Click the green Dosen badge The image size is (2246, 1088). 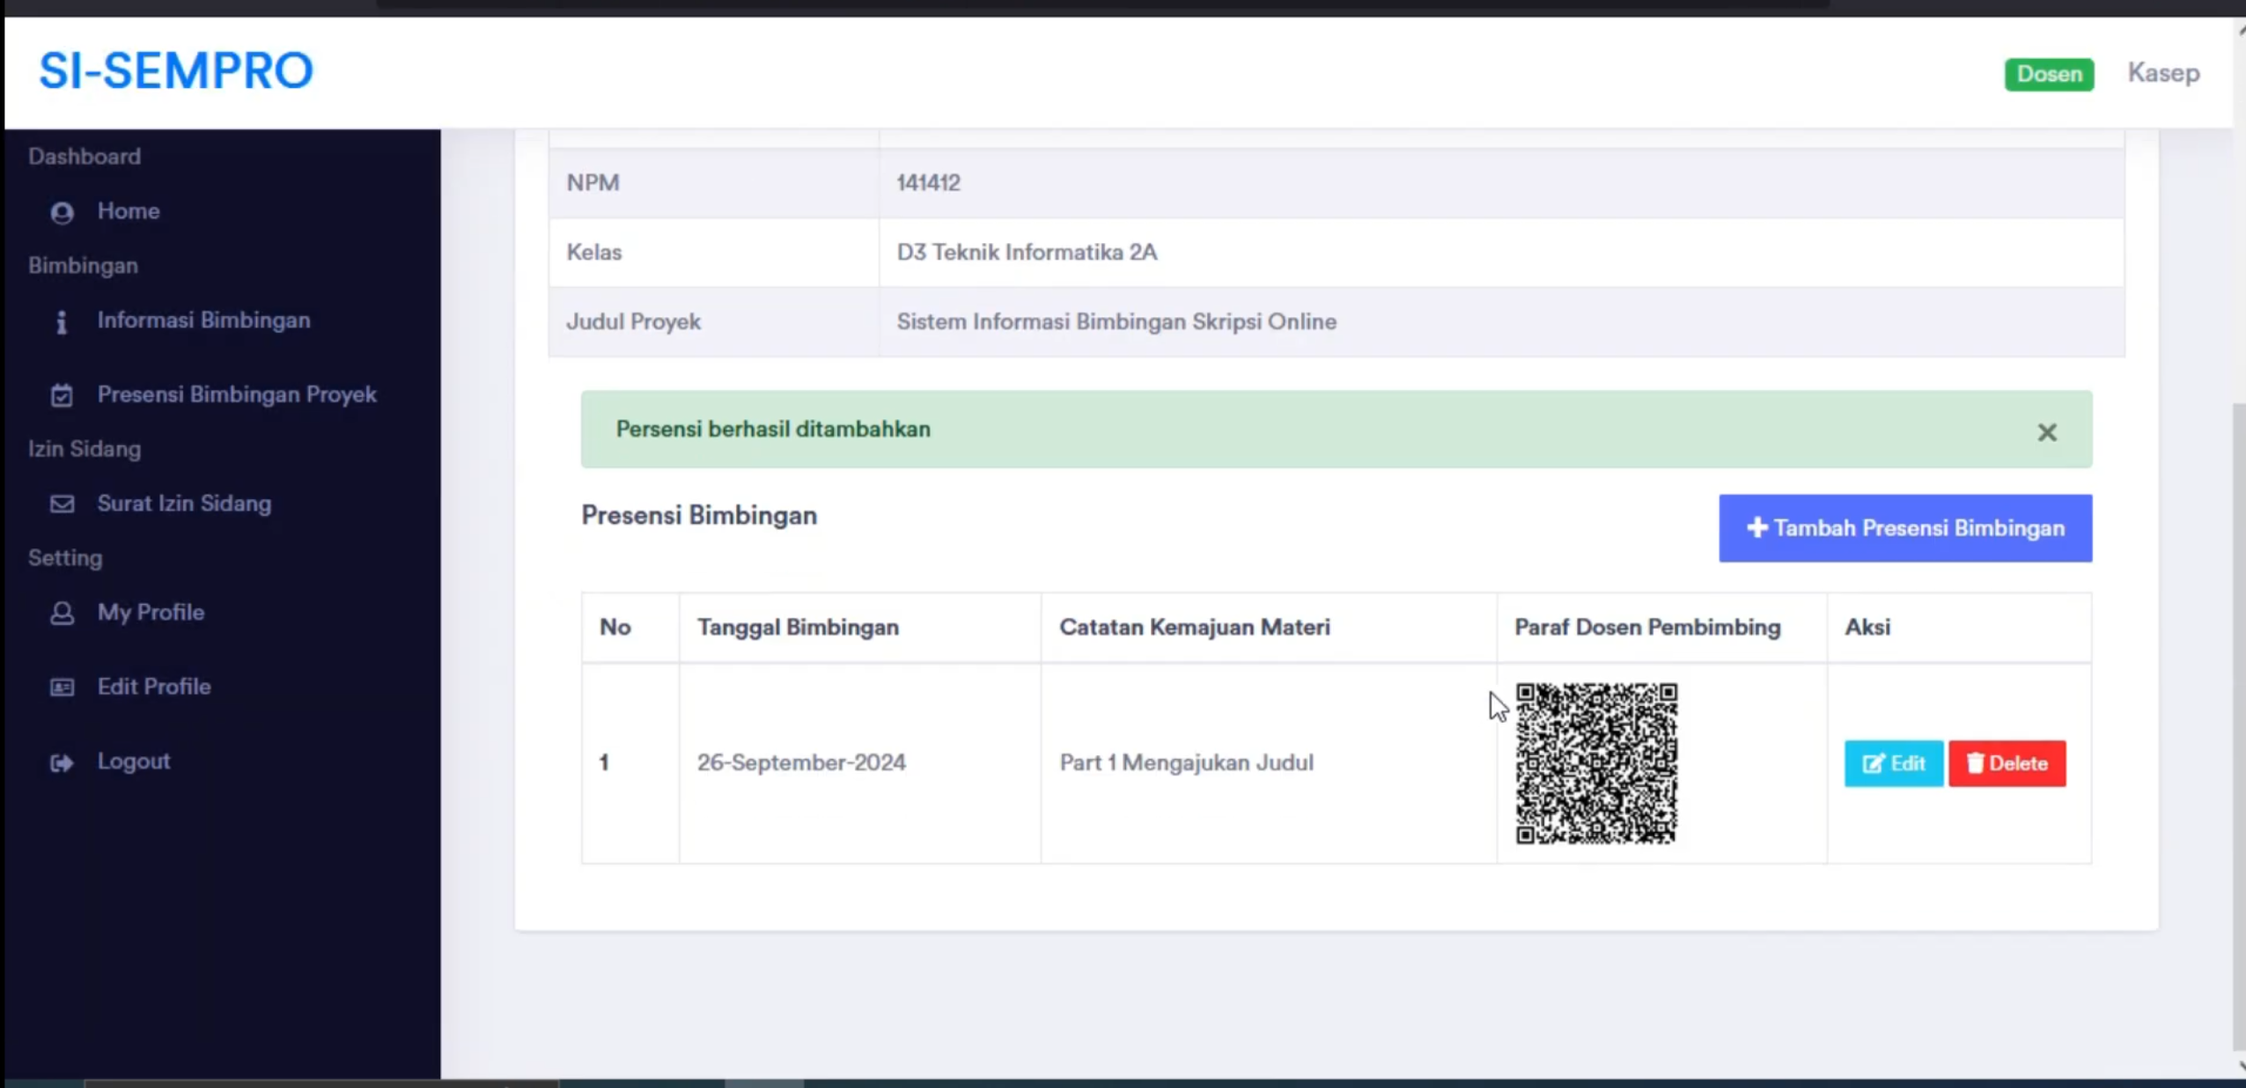2050,74
